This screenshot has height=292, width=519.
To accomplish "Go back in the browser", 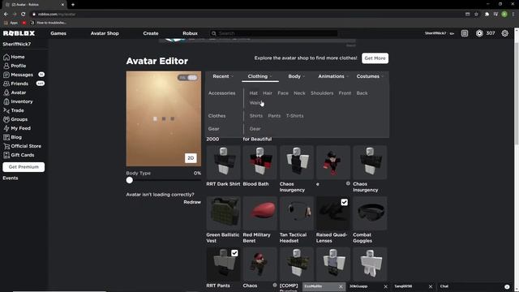I will 6,15.
